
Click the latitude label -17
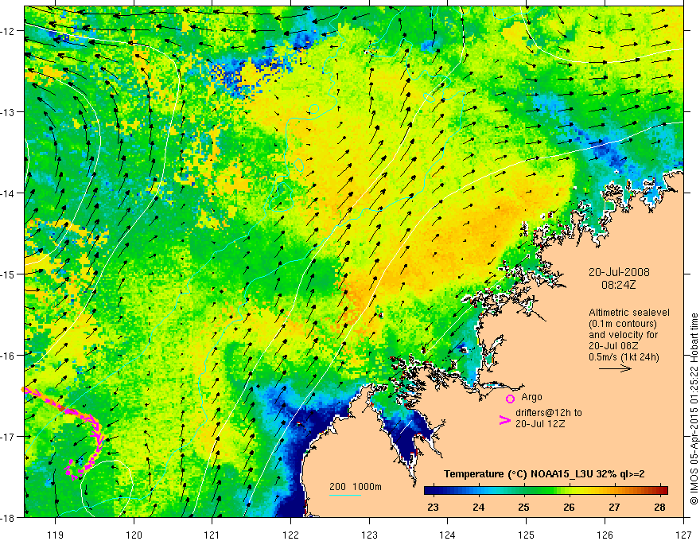(x=8, y=437)
